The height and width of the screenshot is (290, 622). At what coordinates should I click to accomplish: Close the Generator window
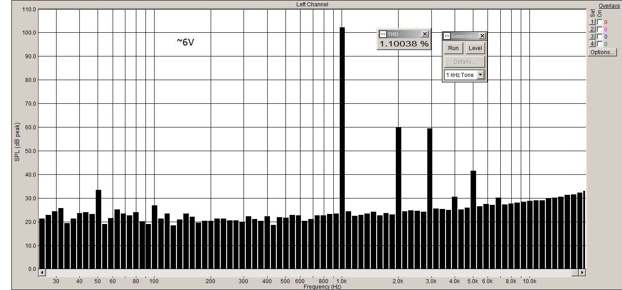pyautogui.click(x=482, y=36)
